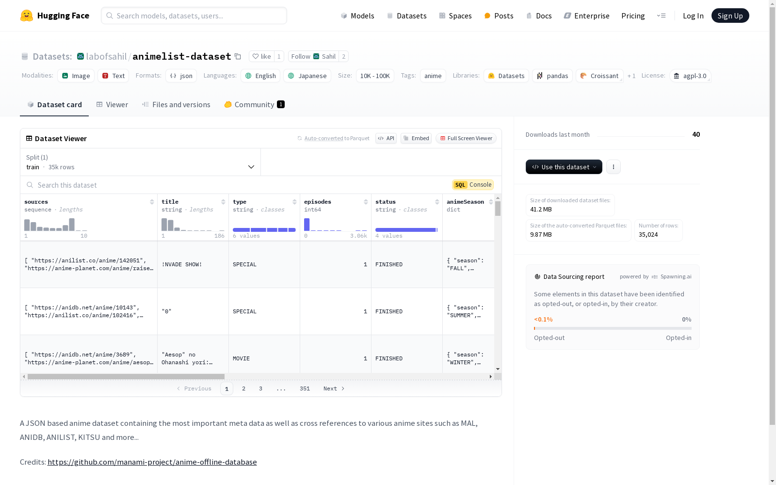Screen dimensions: 776x485
Task: Click the Dataset Viewer table icon
Action: click(29, 138)
